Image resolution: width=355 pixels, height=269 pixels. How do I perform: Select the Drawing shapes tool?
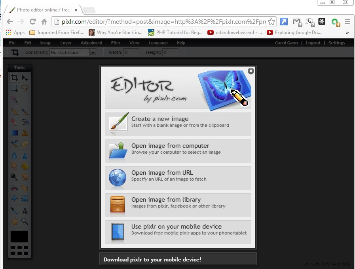click(25, 143)
